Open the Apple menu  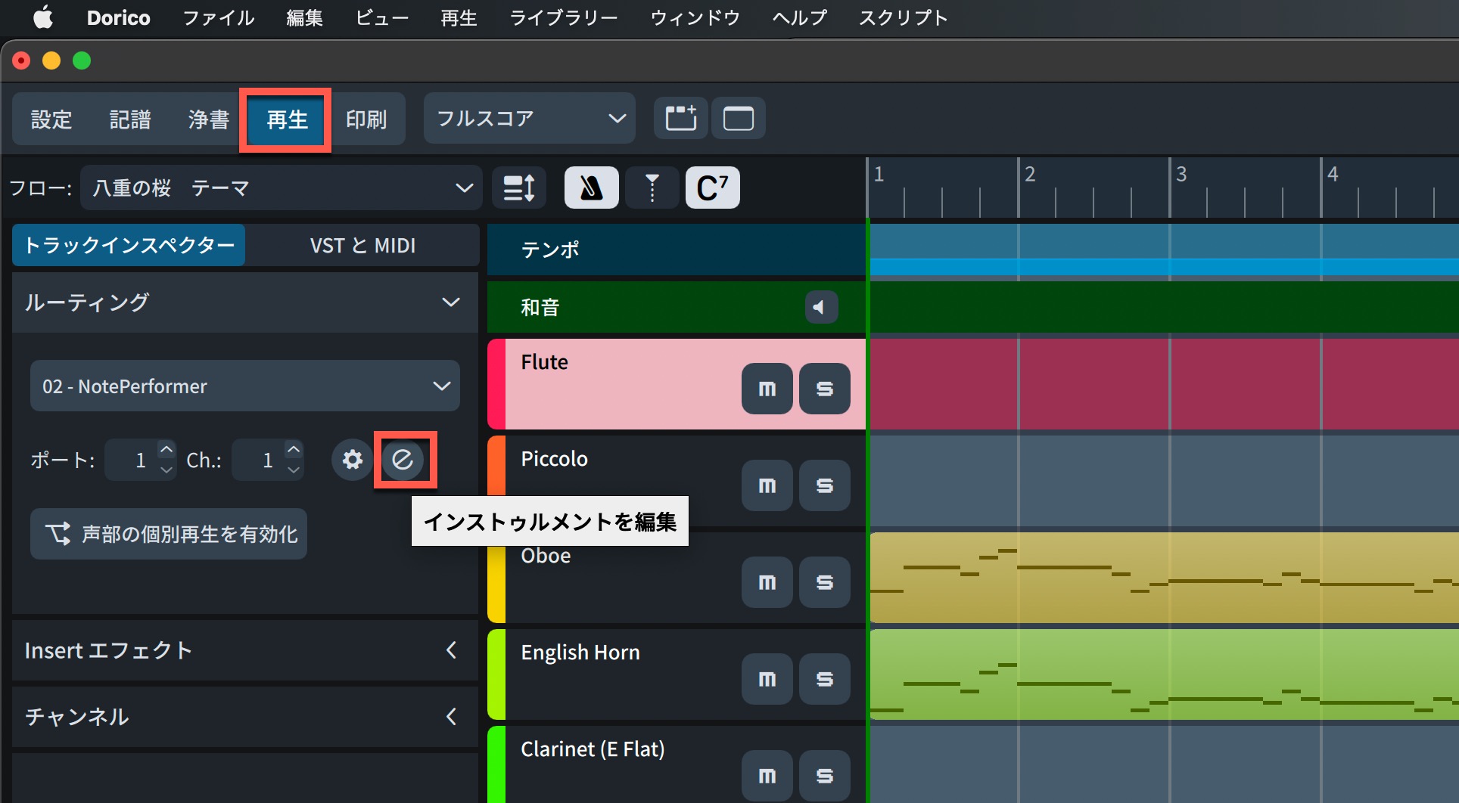coord(43,17)
